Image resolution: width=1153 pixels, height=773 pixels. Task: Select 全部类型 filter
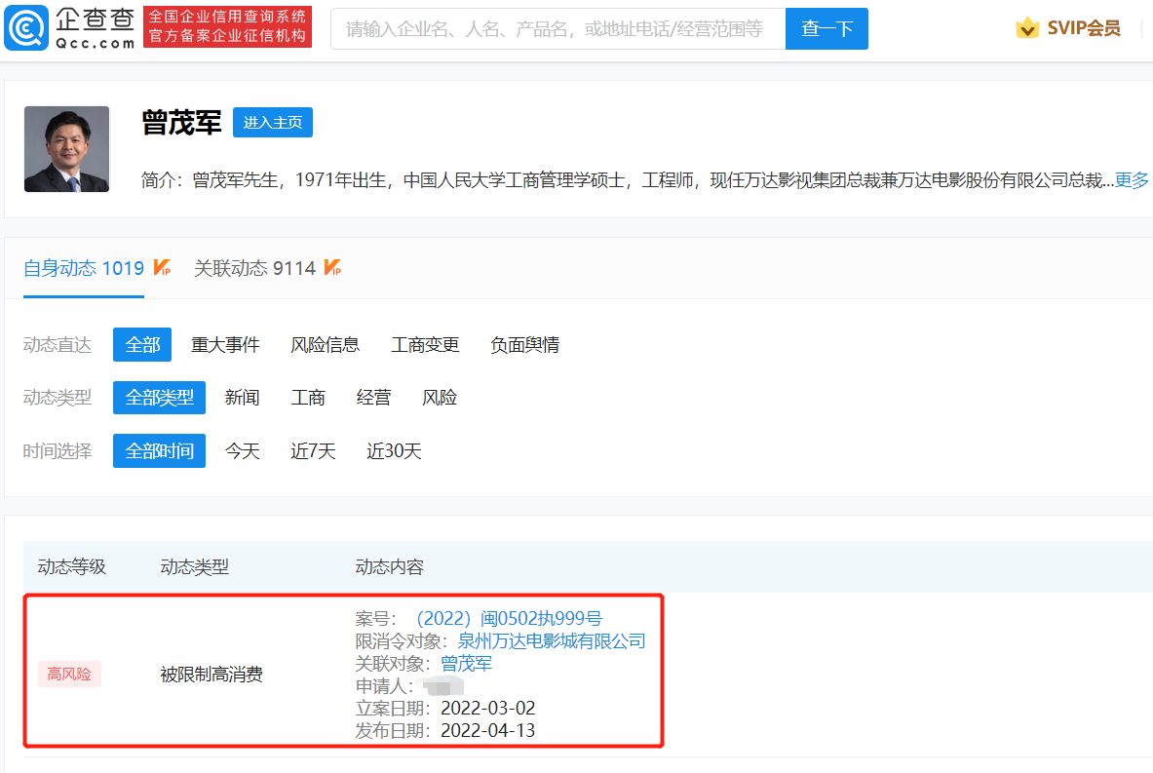(x=159, y=397)
